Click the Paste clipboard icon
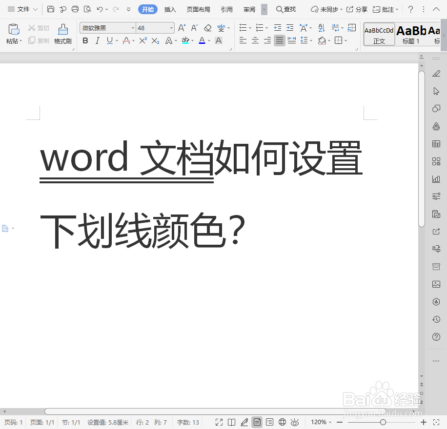Screen dimensions: 447x429 [x=14, y=29]
